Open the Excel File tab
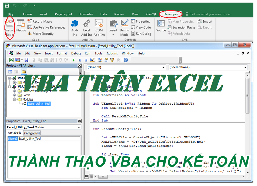257x186 pixels. pyautogui.click(x=11, y=14)
